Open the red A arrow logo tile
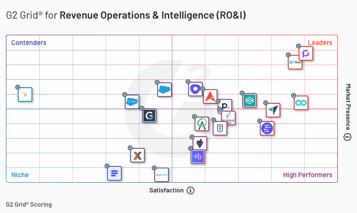 tap(210, 96)
